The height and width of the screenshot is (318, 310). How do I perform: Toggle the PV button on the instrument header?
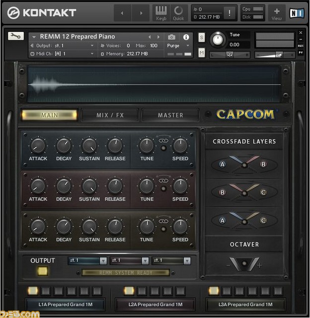301,52
